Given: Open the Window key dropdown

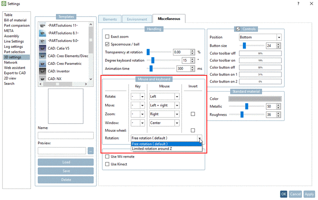Looking at the screenshot, I should click(x=138, y=123).
